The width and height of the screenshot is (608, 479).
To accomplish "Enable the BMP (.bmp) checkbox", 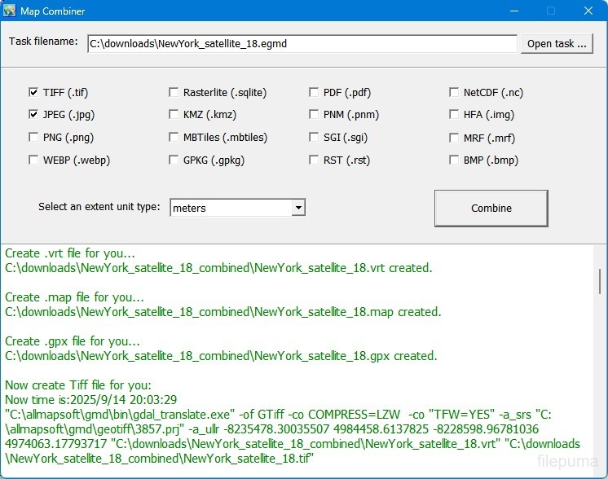I will coord(454,160).
